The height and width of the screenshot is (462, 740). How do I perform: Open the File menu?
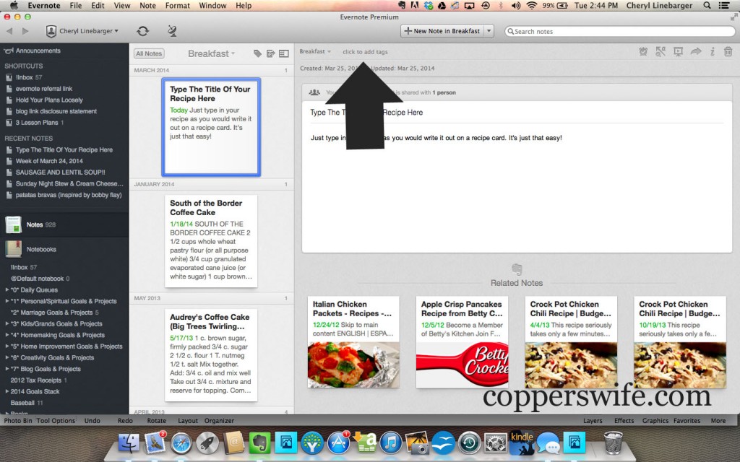(75, 6)
